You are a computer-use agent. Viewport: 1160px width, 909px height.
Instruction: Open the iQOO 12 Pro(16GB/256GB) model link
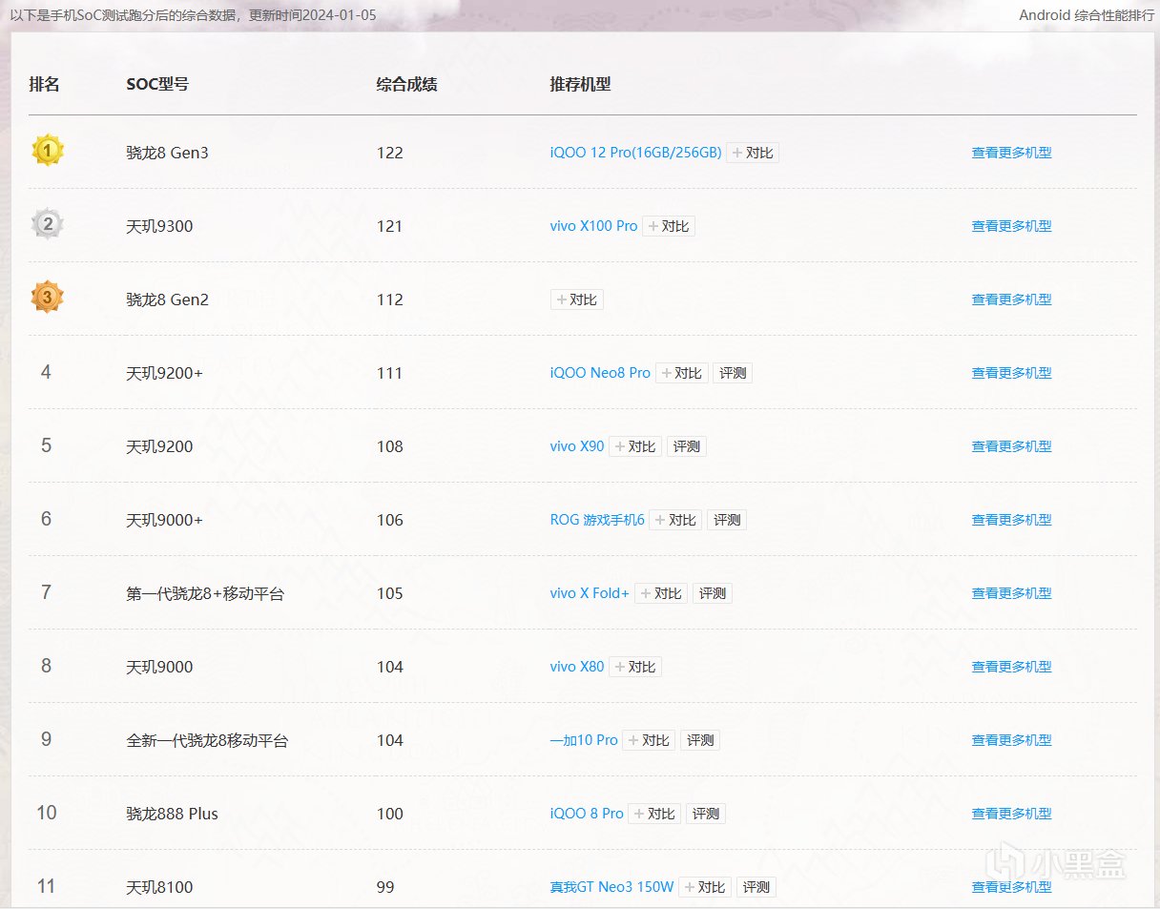[635, 153]
